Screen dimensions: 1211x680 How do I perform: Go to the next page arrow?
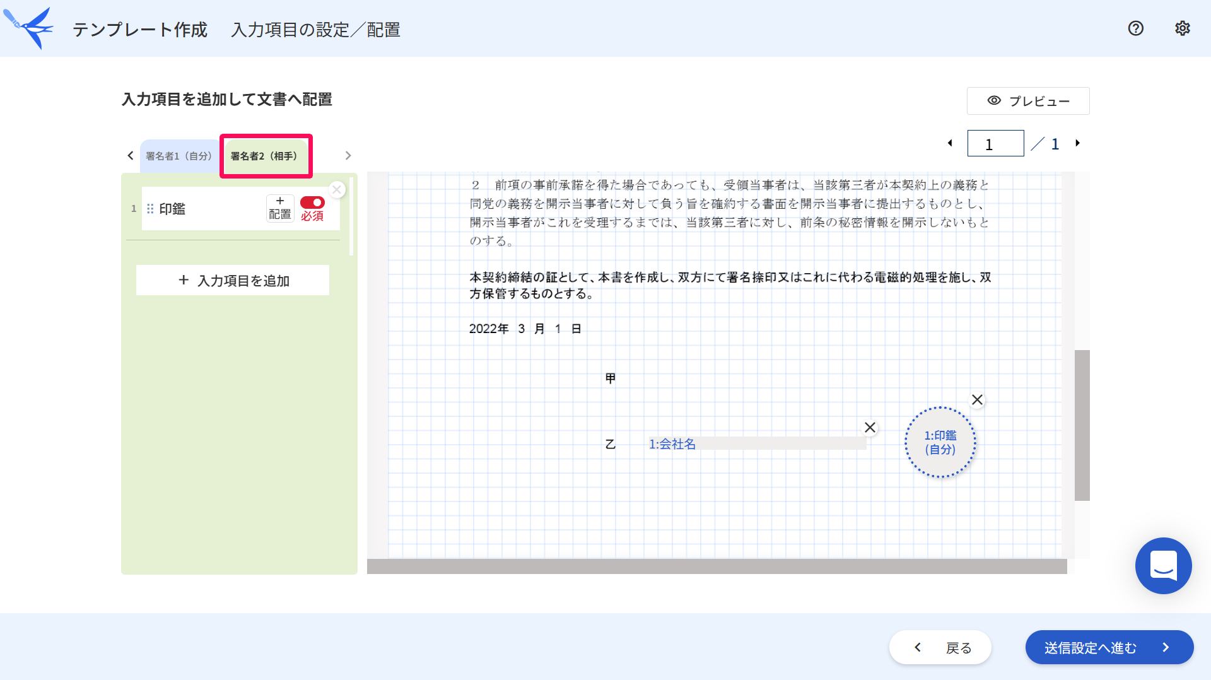(1078, 143)
